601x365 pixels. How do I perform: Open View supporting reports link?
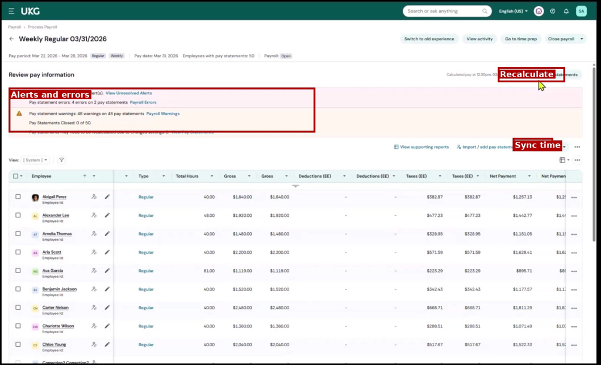[421, 147]
